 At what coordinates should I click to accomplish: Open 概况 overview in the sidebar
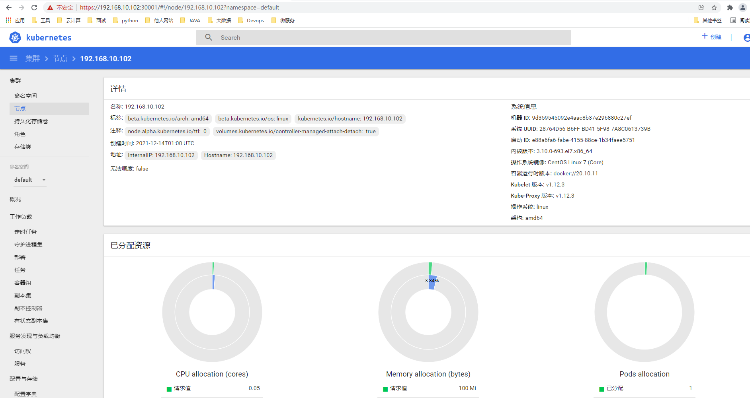[x=15, y=199]
